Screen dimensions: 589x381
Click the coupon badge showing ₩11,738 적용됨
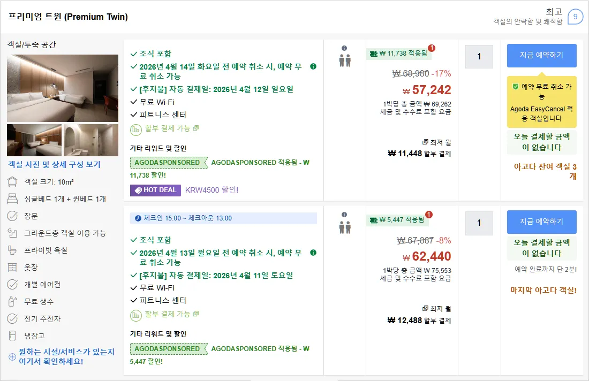tap(399, 54)
